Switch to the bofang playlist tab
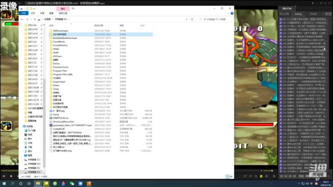 click(298, 14)
